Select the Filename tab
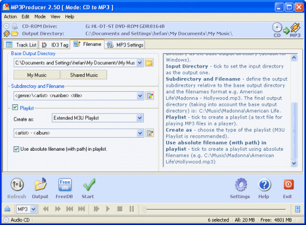 point(87,44)
